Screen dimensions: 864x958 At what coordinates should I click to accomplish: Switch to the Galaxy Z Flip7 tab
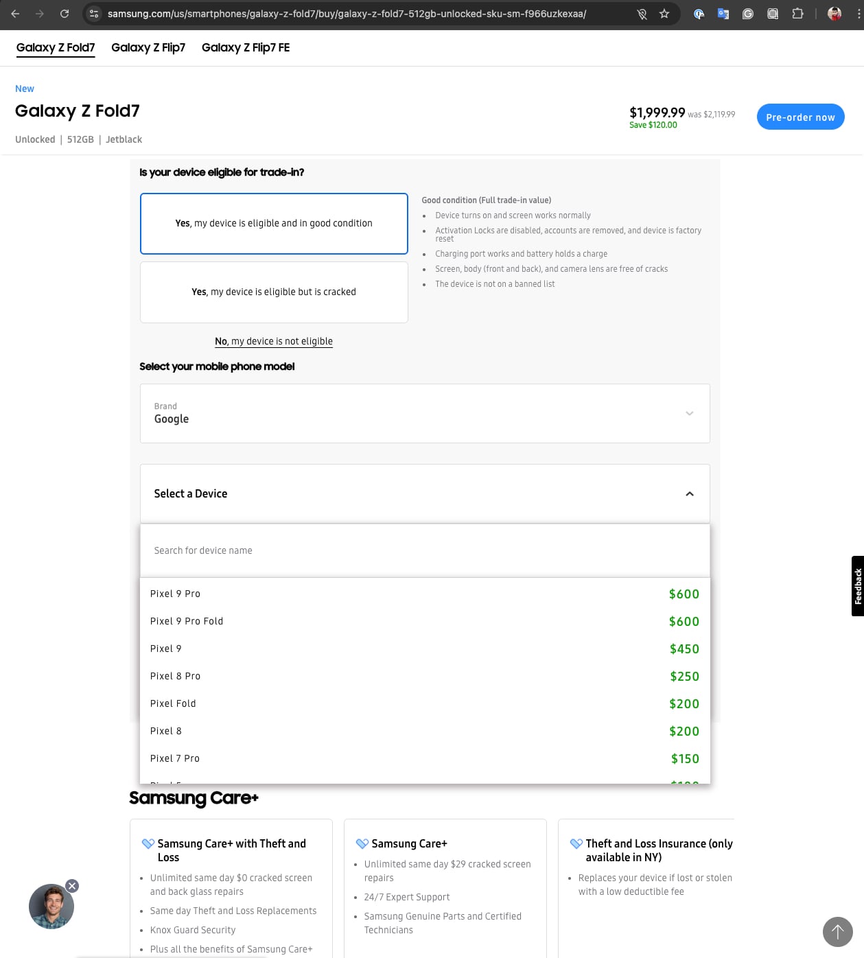pos(148,47)
